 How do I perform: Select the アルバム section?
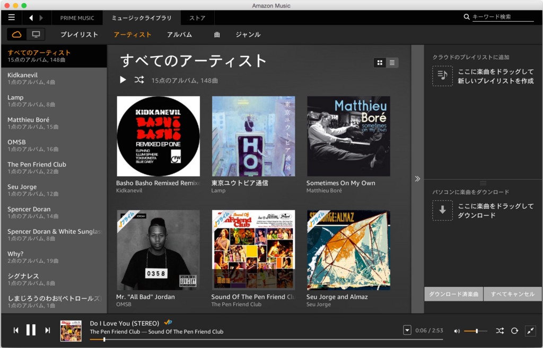click(179, 34)
